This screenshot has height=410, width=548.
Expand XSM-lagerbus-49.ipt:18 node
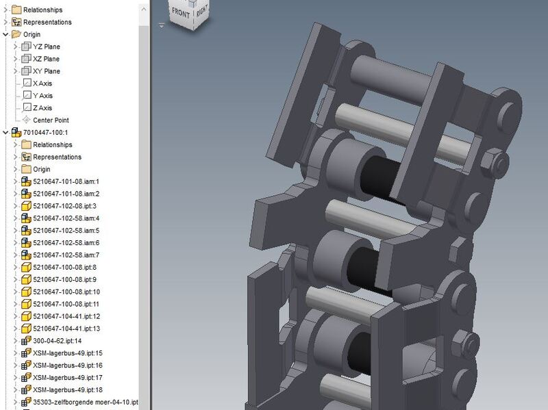(x=15, y=389)
